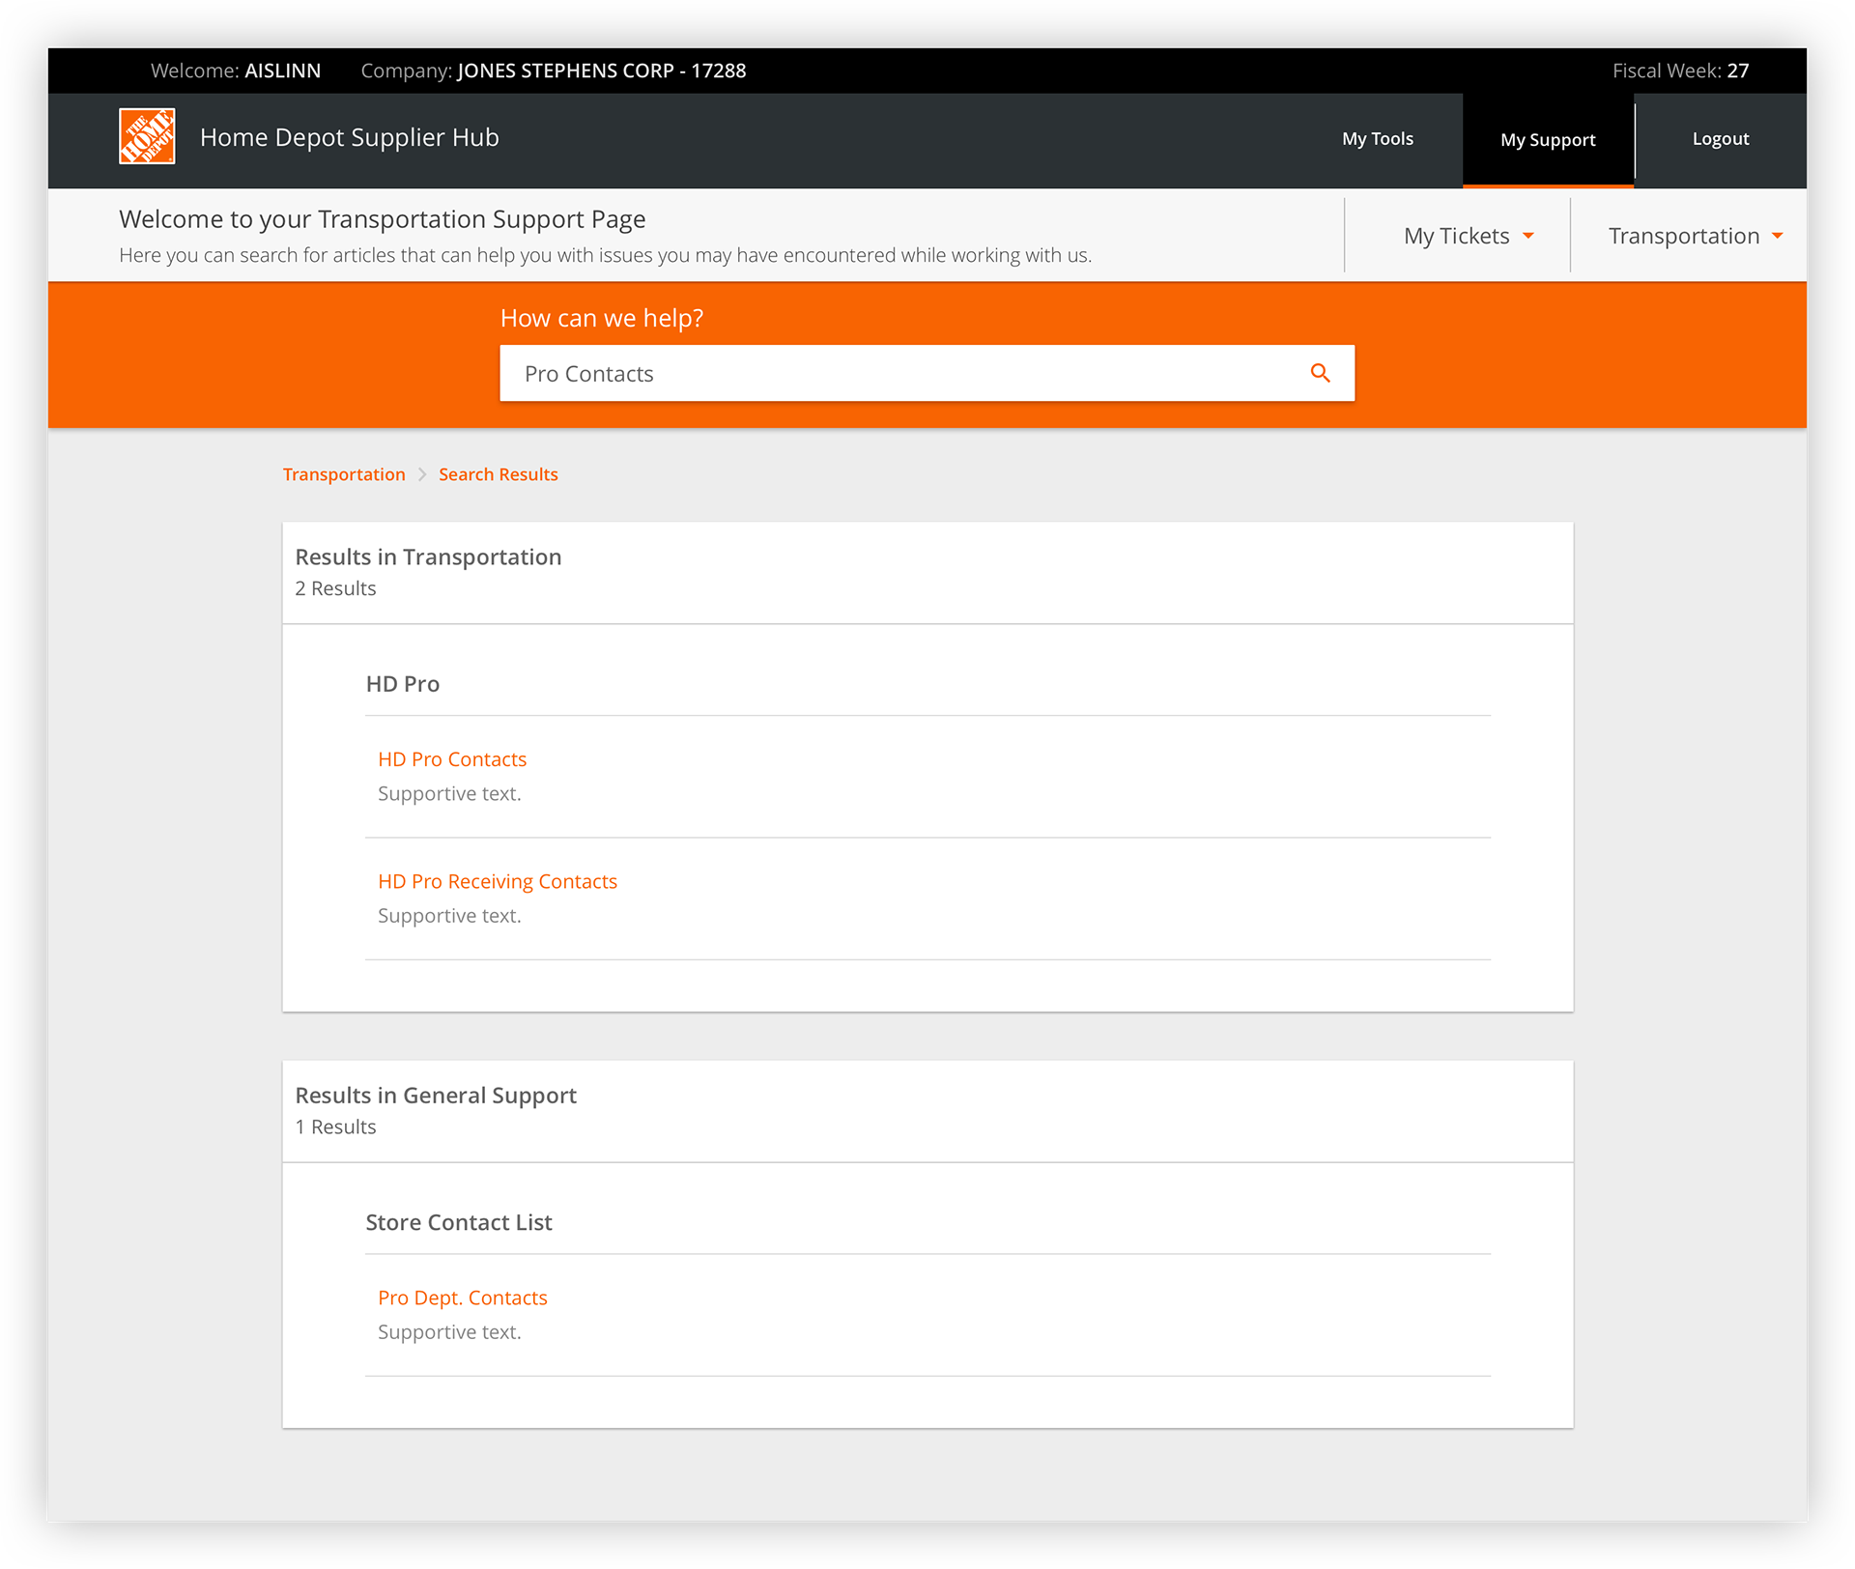Click the Home Depot Supplier Hub title
Image resolution: width=1855 pixels, height=1569 pixels.
tap(350, 137)
